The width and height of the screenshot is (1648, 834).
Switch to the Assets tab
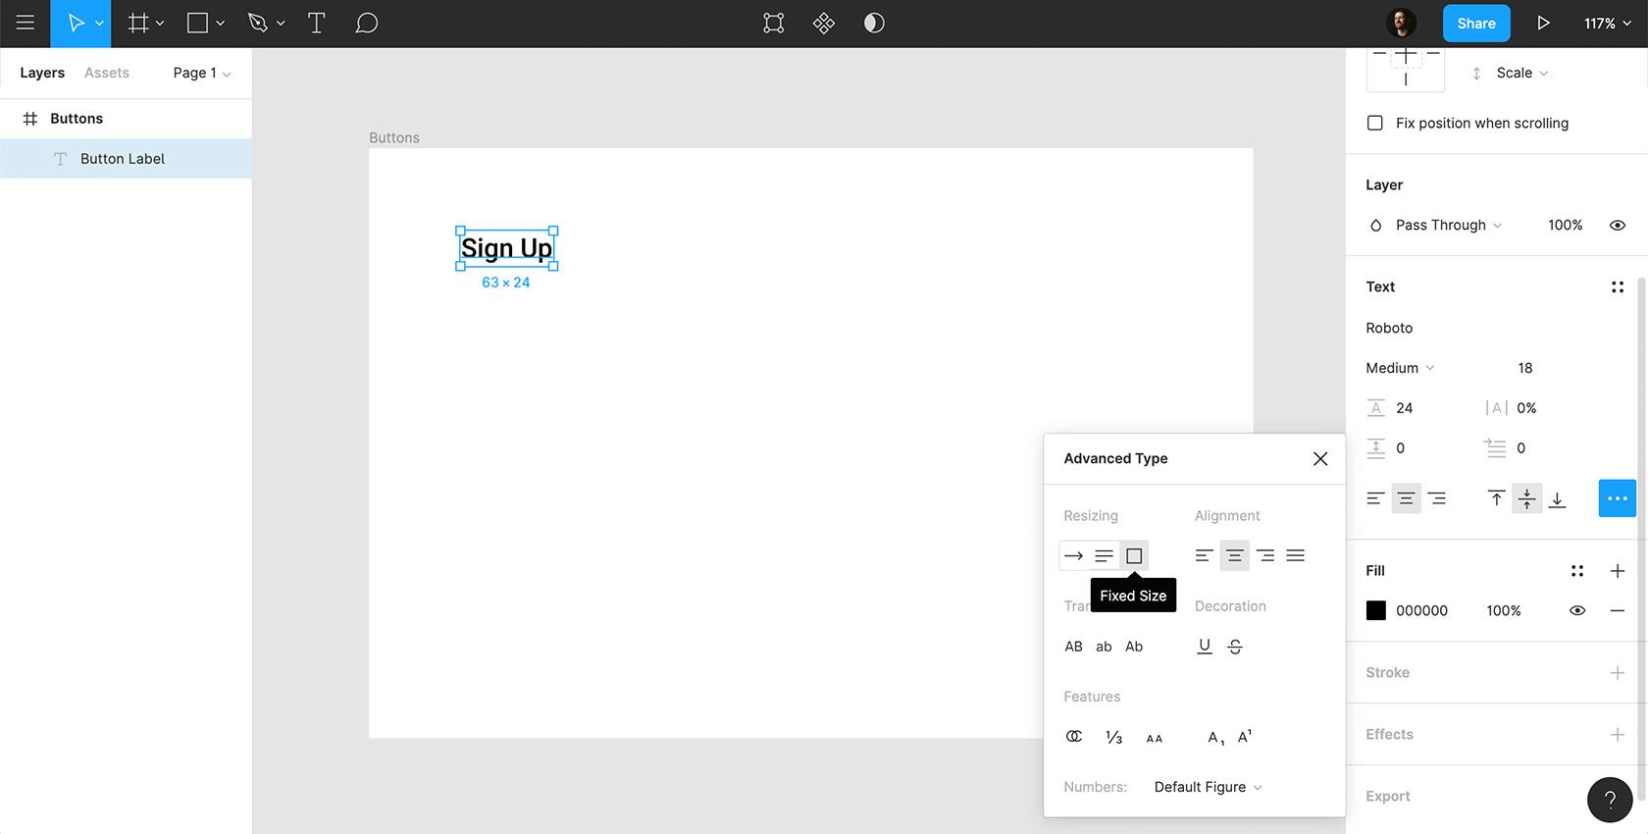pyautogui.click(x=106, y=73)
